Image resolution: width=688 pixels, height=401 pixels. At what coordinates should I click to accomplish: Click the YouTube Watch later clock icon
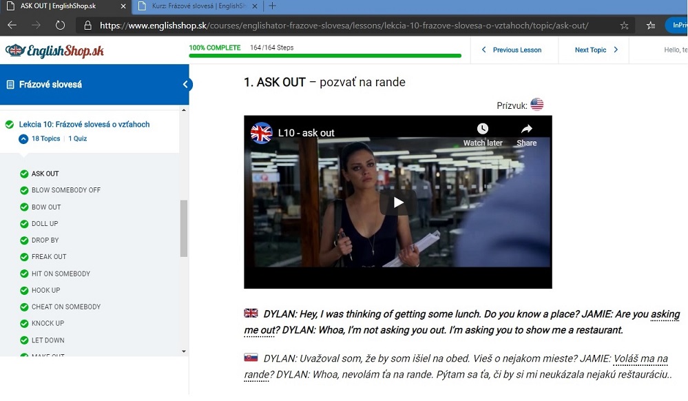point(483,129)
